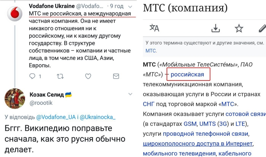Open the LTE link
Image resolution: width=266 pixels, height=157 pixels.
(x=240, y=124)
